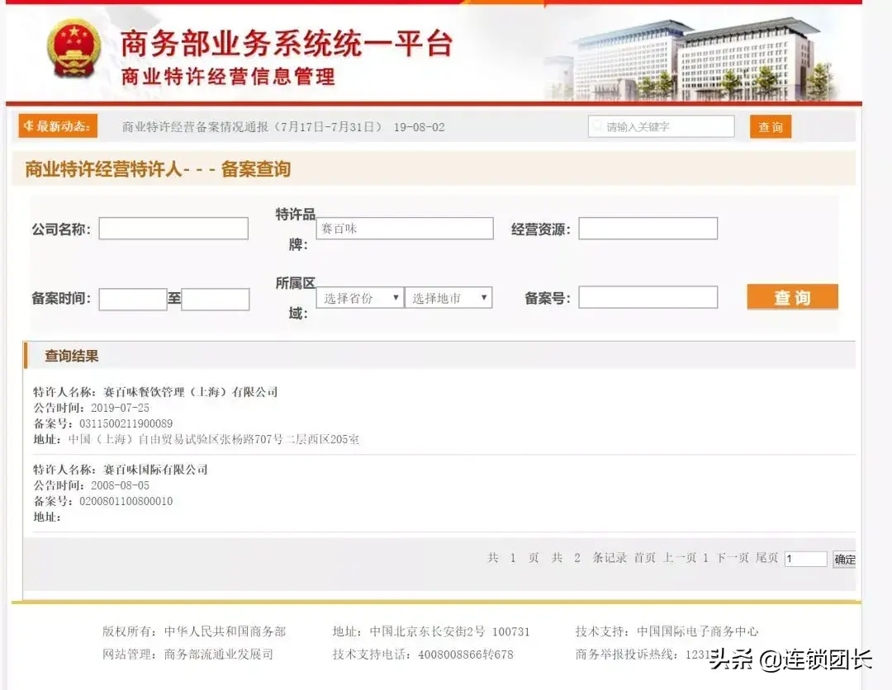Image resolution: width=892 pixels, height=690 pixels.
Task: Click the magnifier icon in keyword search
Action: point(597,126)
